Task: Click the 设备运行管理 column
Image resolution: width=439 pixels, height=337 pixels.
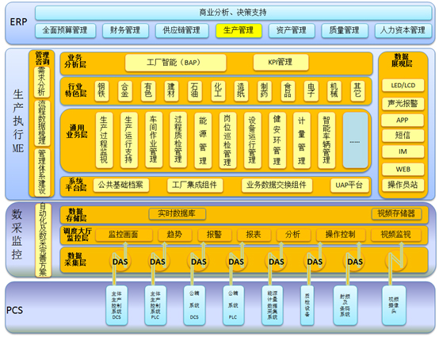Action: [252, 140]
